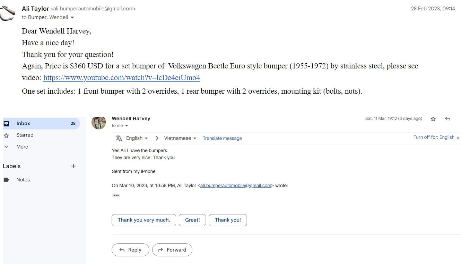The width and height of the screenshot is (461, 264).
Task: Open the Vietnamese target language dropdown
Action: tap(180, 138)
